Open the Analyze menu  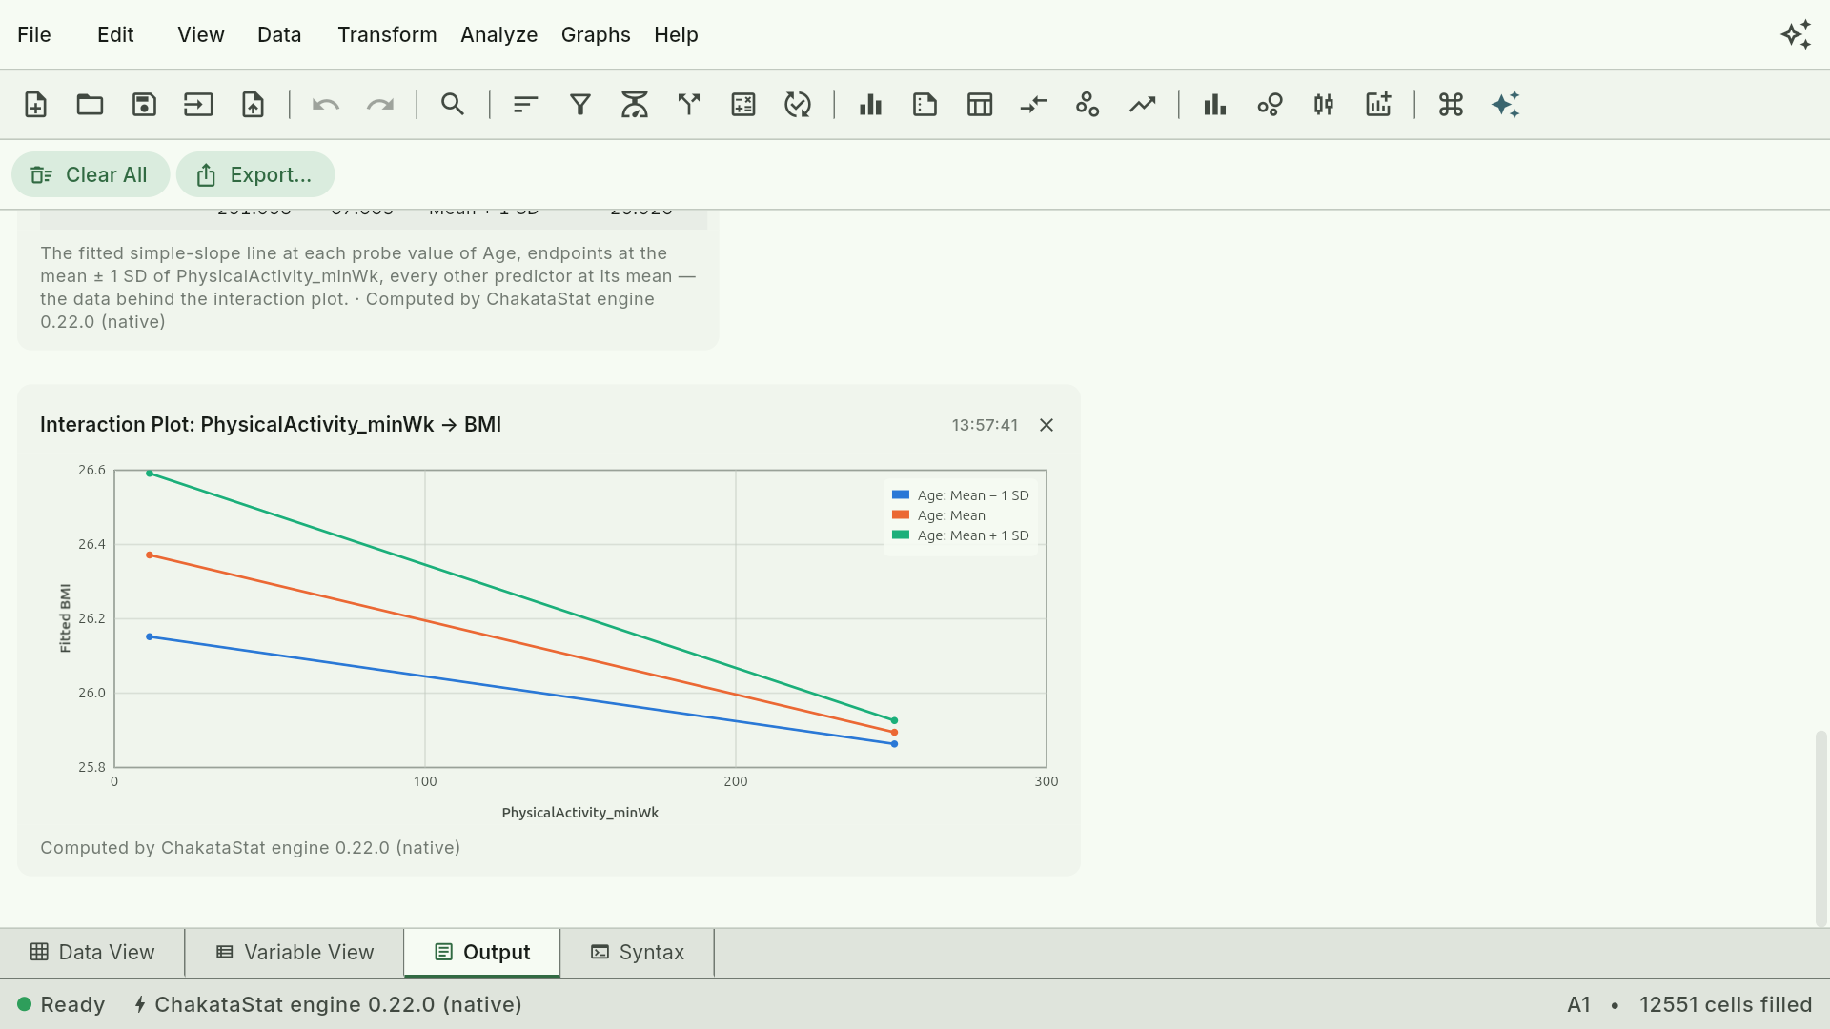coord(499,35)
